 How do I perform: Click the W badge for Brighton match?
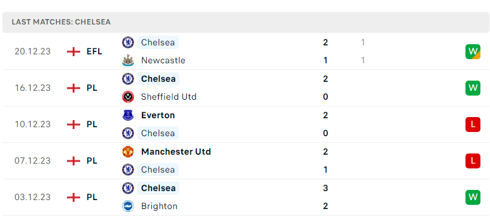pos(473,197)
